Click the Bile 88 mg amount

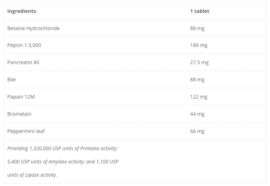(197, 80)
